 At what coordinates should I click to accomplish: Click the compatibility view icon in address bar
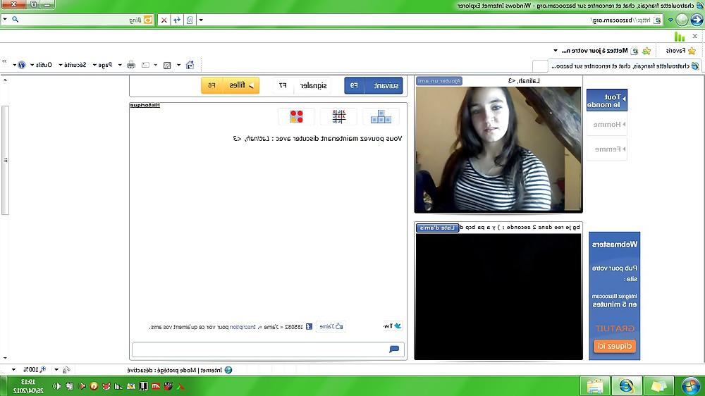190,20
